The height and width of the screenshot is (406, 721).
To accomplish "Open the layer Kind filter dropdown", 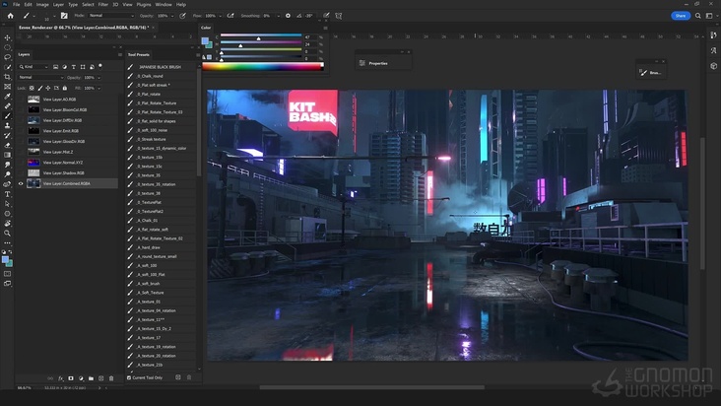I will [33, 67].
